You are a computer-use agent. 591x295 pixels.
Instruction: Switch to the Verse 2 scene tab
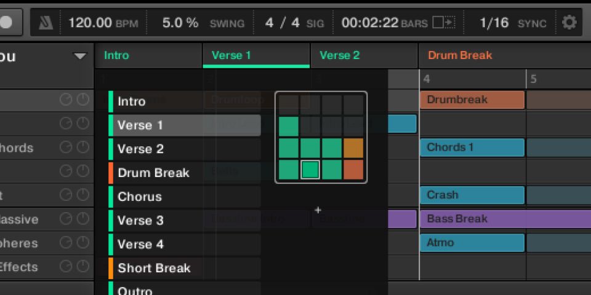pyautogui.click(x=339, y=55)
